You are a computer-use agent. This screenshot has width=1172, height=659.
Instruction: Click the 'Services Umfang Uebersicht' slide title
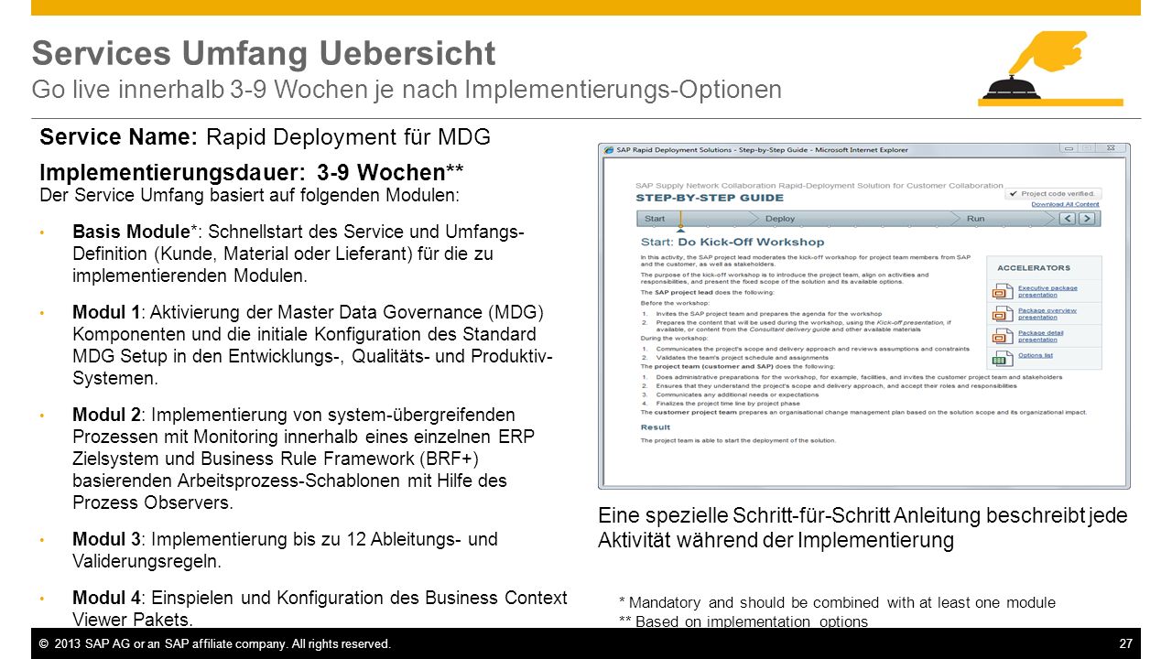pos(264,53)
